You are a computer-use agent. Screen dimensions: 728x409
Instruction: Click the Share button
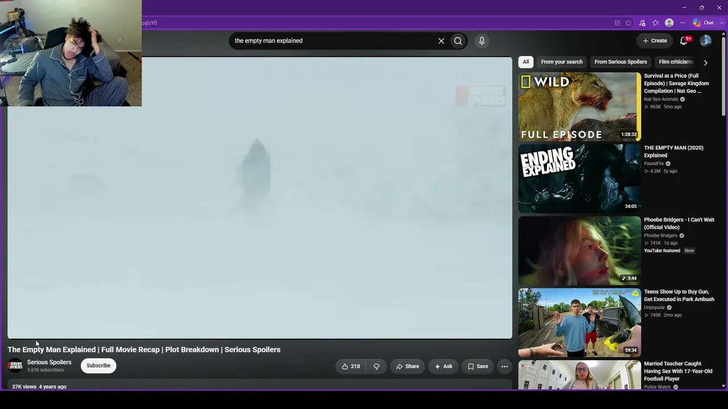click(x=407, y=366)
